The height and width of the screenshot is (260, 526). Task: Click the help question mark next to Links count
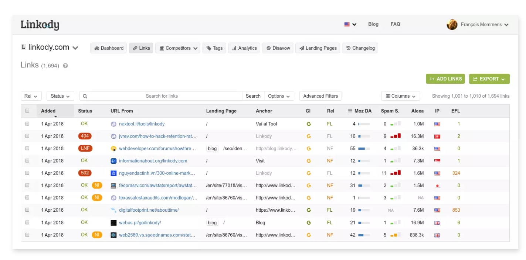pos(65,66)
